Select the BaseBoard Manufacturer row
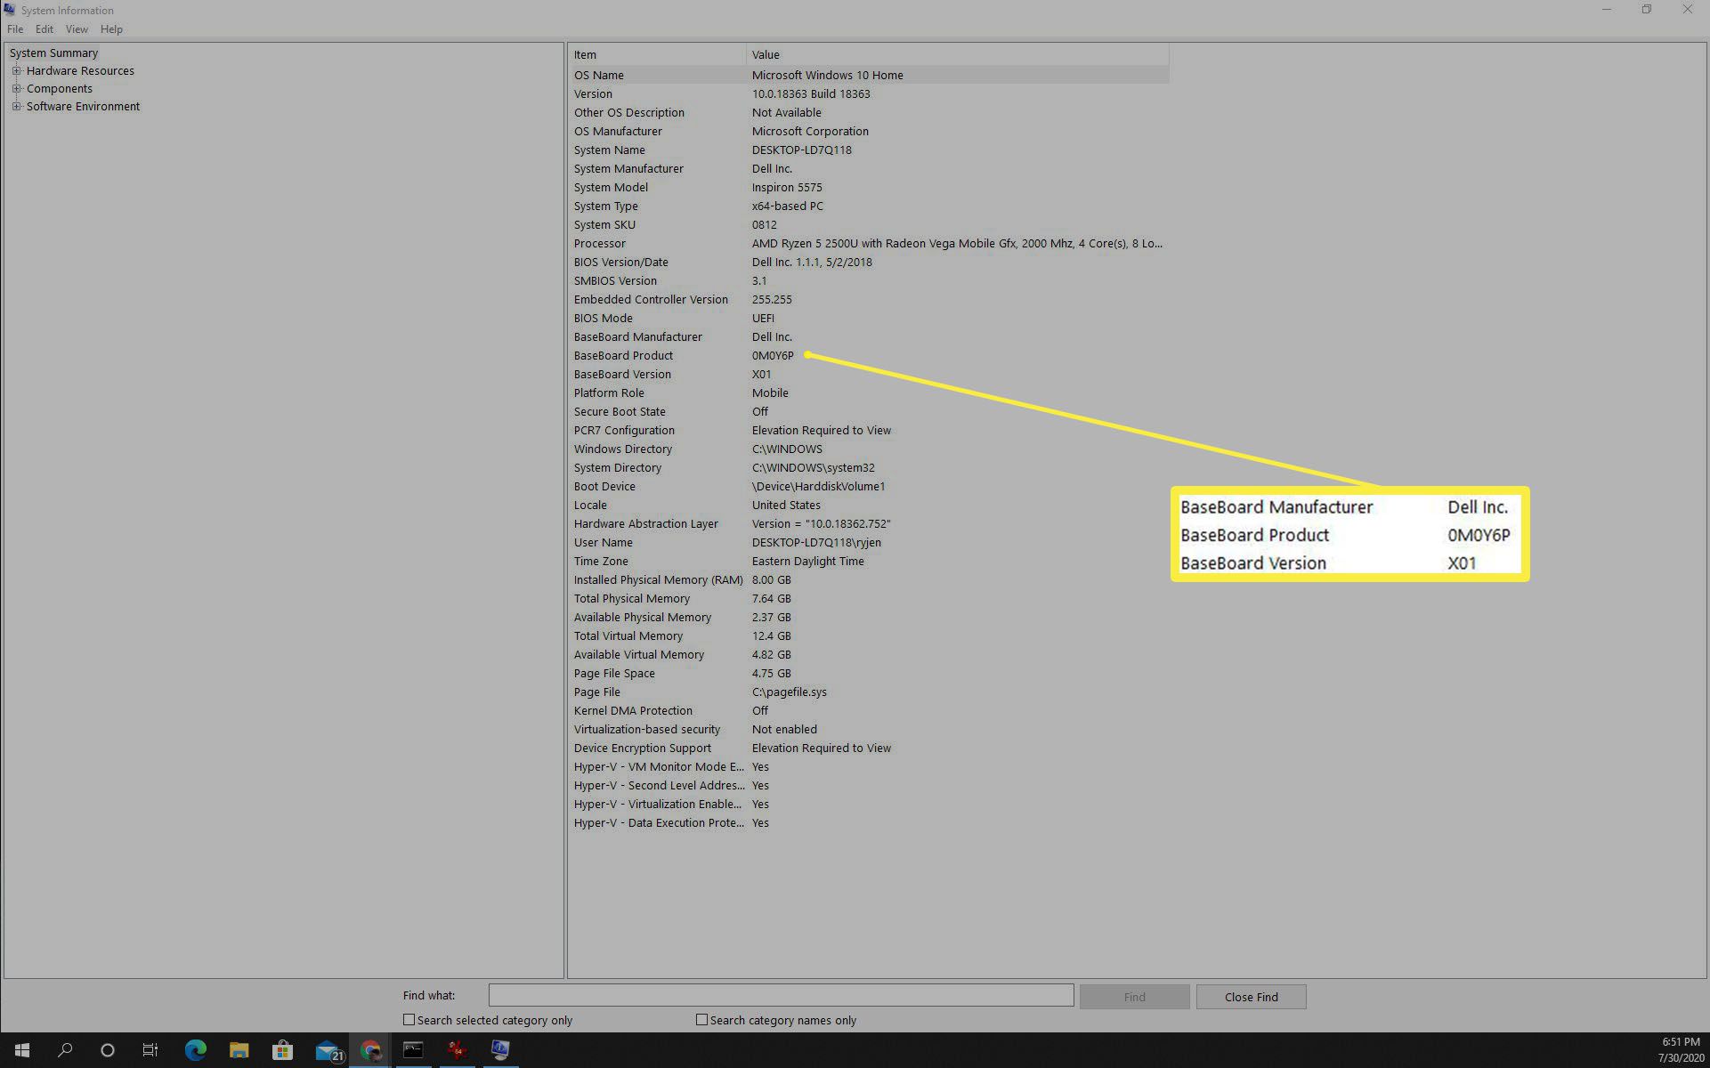The width and height of the screenshot is (1710, 1068). pyautogui.click(x=869, y=336)
